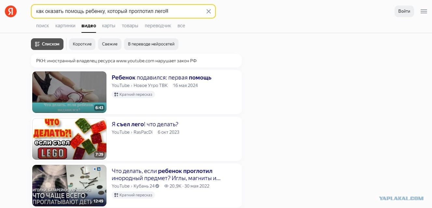This screenshot has width=432, height=208.
Task: Click the views eye icon on third result
Action: pos(166,186)
